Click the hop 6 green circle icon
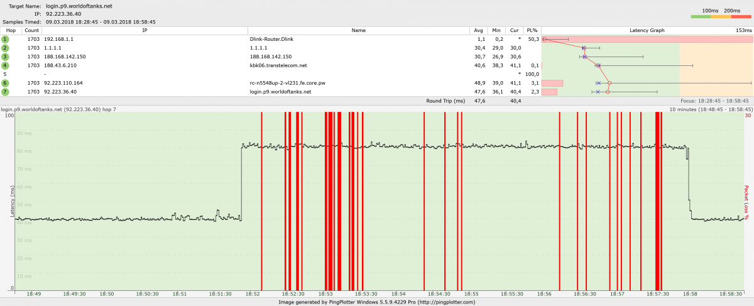 tap(5, 83)
